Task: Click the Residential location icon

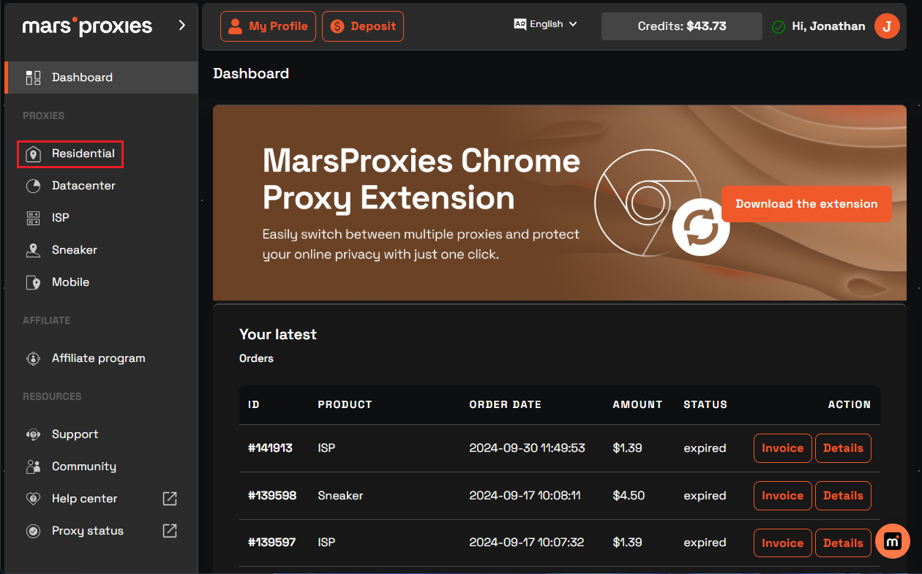Action: tap(33, 154)
